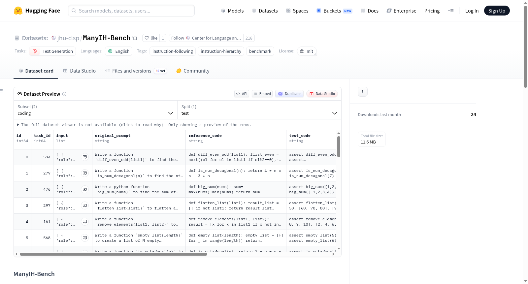
Task: Open chat view for row 568 input
Action: (85, 238)
